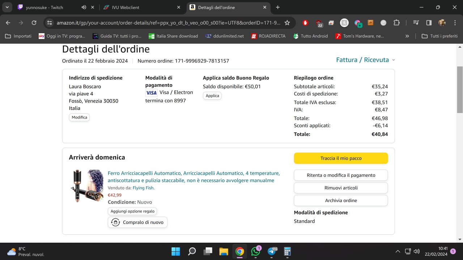This screenshot has height=260, width=463.
Task: Open the Chrome side panel
Action: 429,23
